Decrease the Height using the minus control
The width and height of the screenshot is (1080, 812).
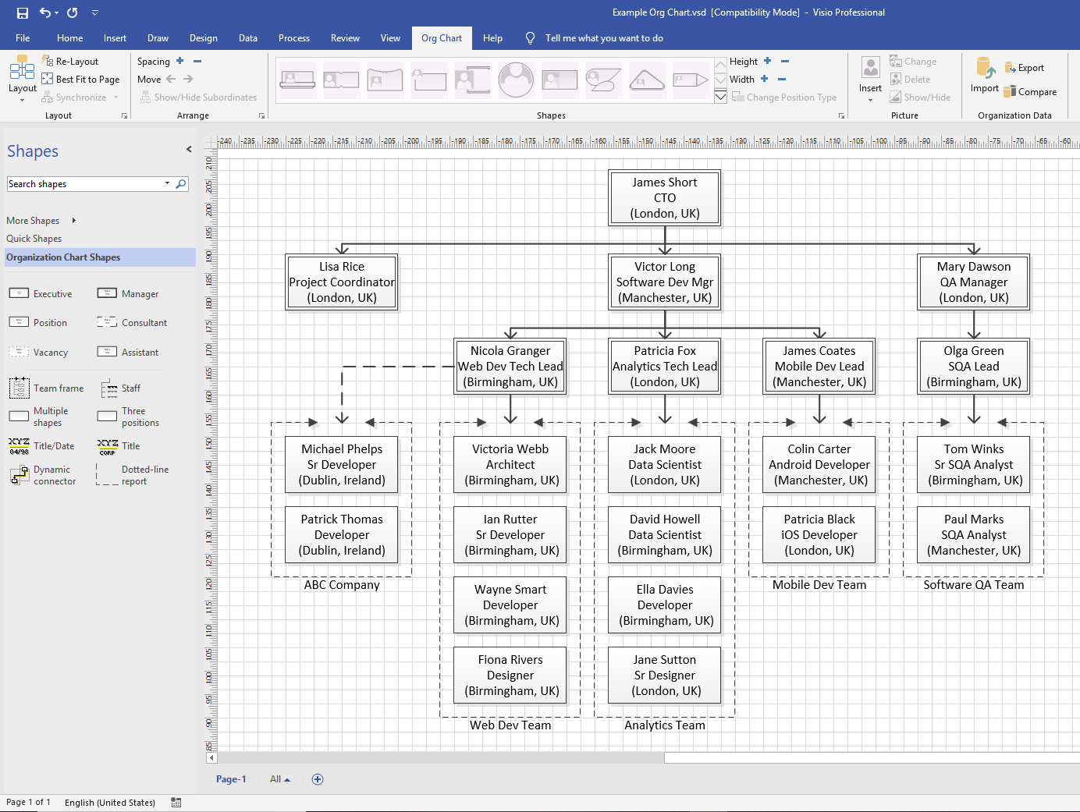point(784,61)
